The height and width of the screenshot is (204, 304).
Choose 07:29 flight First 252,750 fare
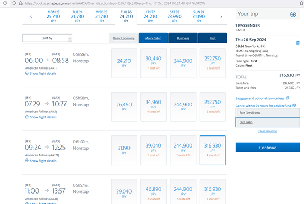pyautogui.click(x=213, y=107)
